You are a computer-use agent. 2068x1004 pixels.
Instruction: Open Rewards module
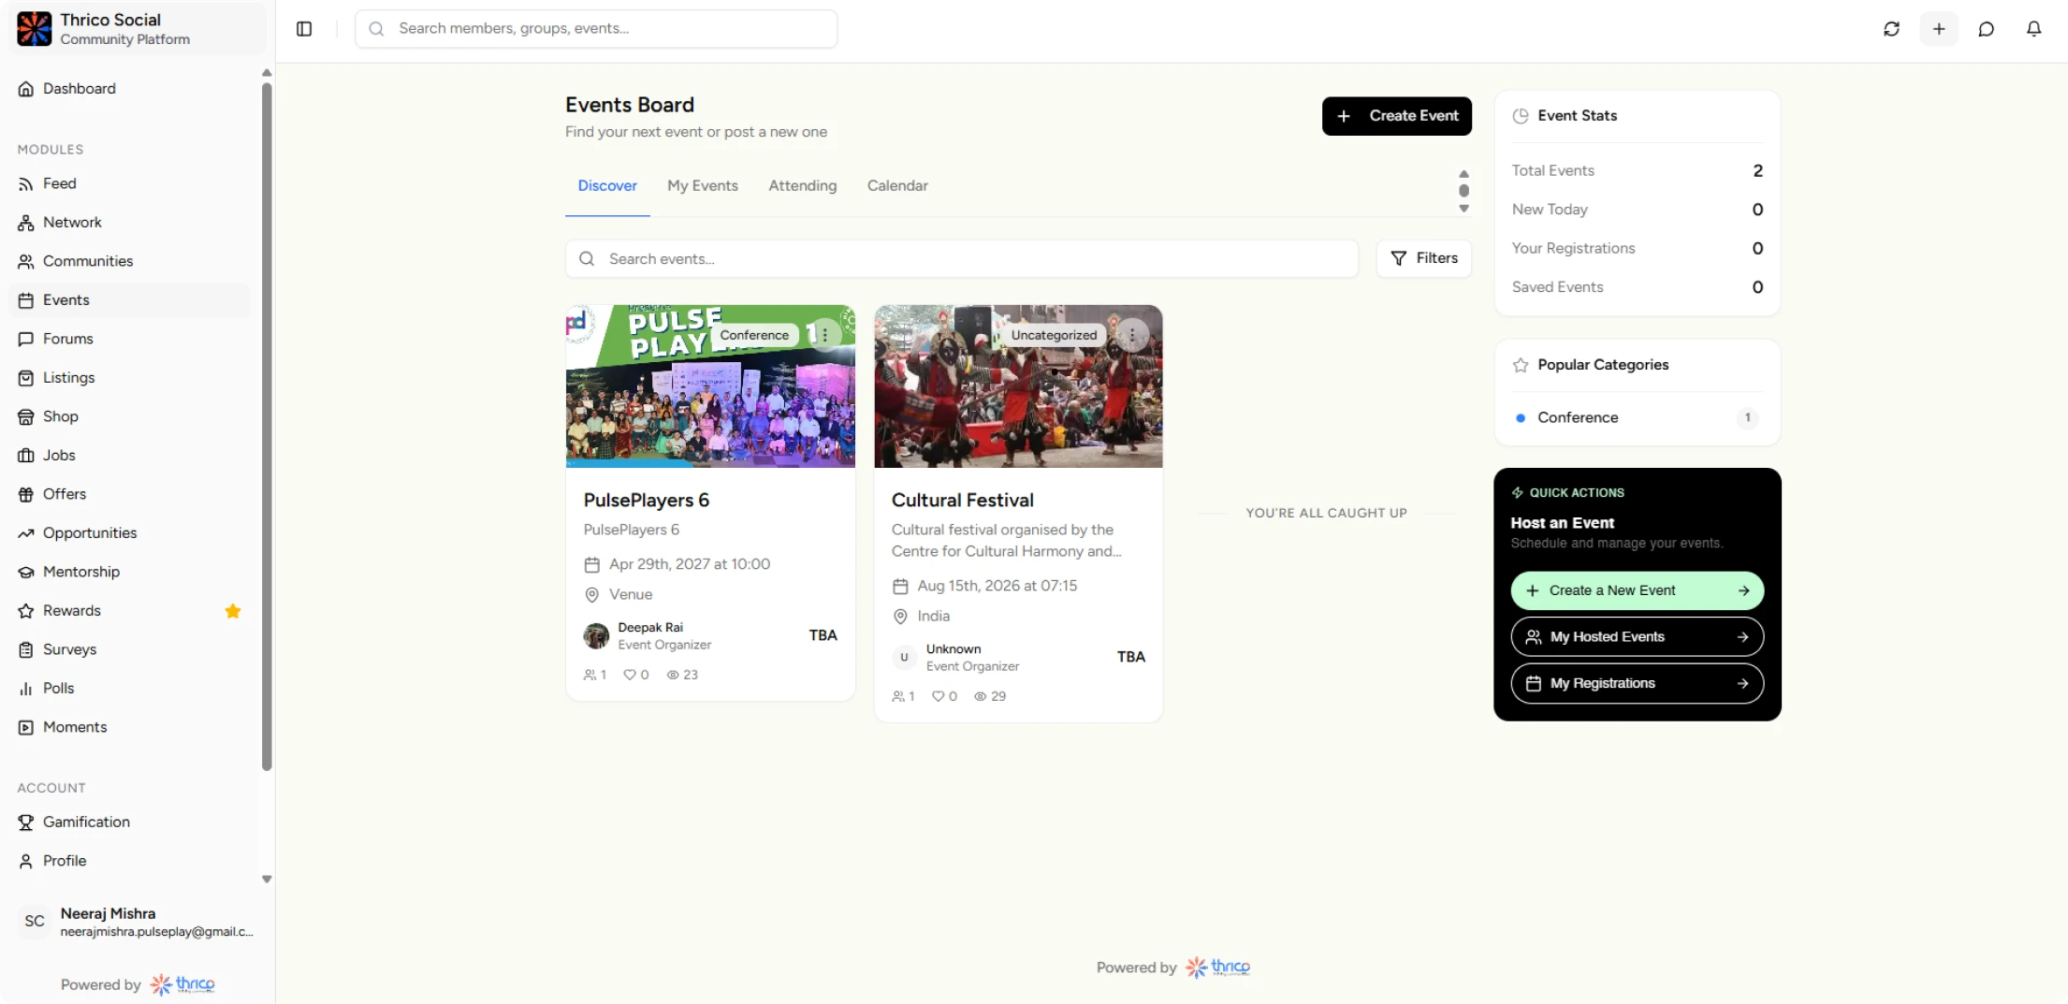pyautogui.click(x=131, y=611)
